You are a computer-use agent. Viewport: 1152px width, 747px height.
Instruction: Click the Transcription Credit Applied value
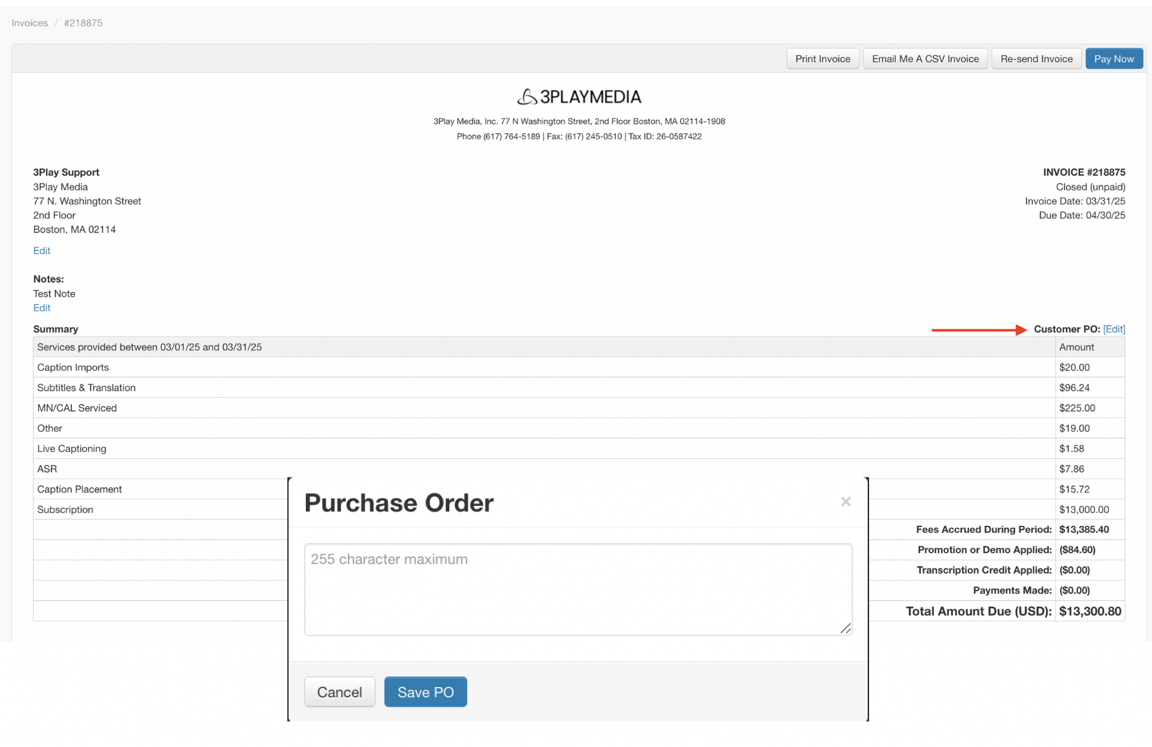[x=1074, y=570]
